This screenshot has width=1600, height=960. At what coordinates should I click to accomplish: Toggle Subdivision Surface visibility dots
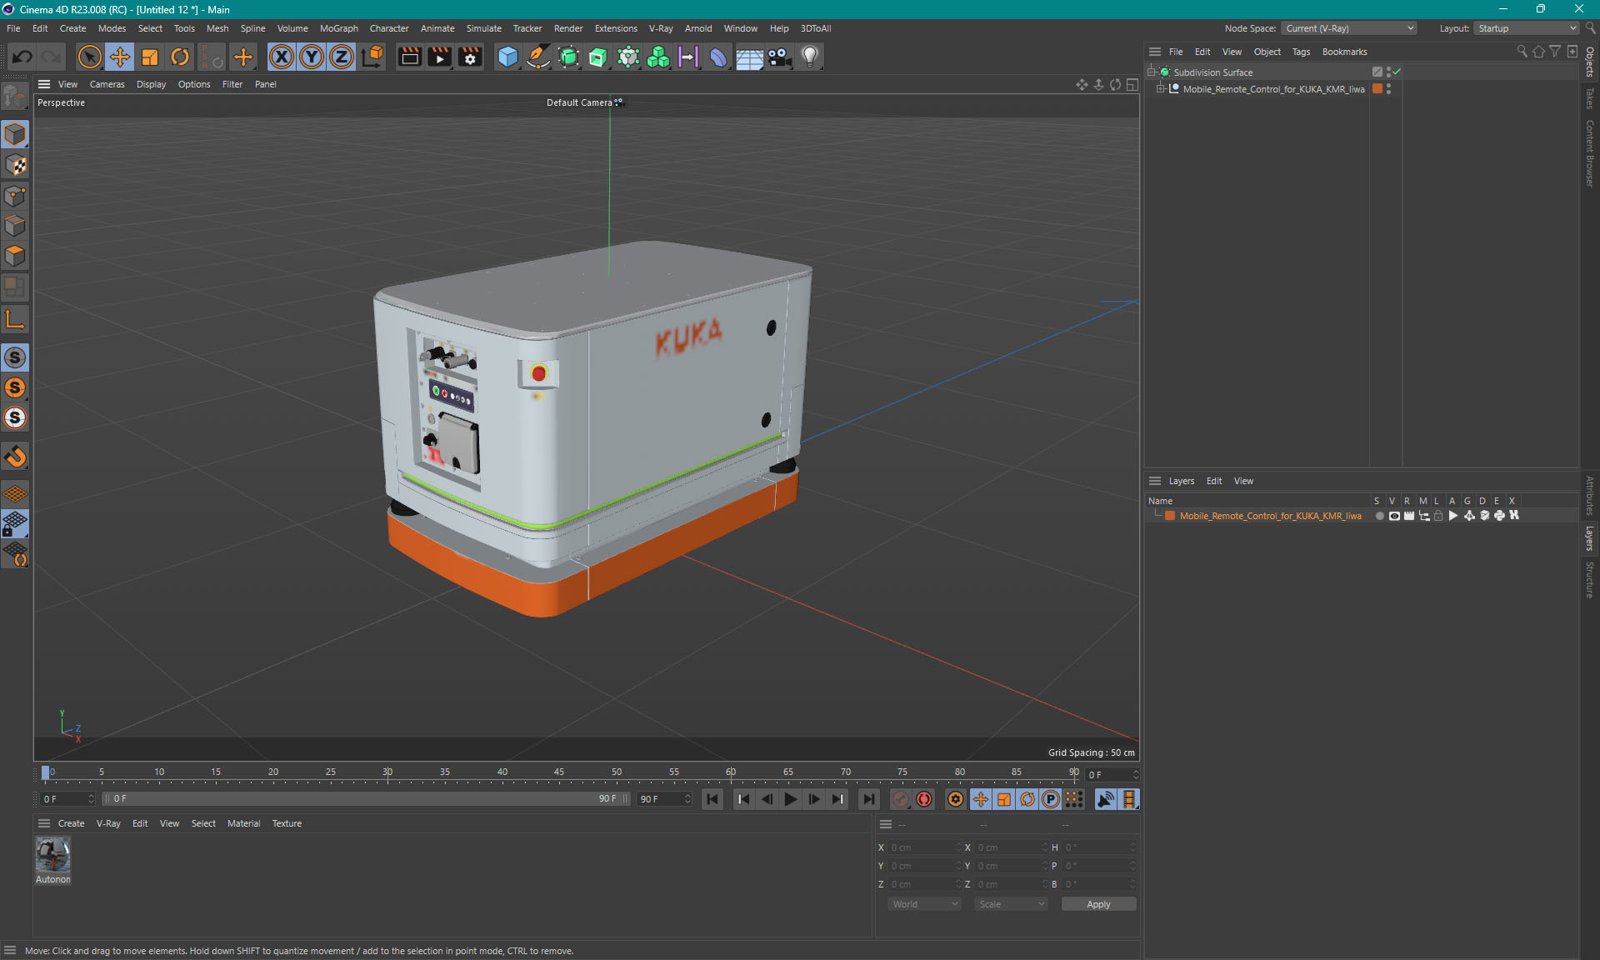click(1388, 72)
